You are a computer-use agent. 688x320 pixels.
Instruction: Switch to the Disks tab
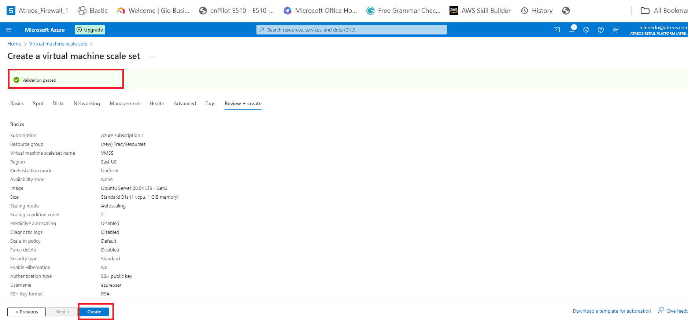[x=59, y=103]
